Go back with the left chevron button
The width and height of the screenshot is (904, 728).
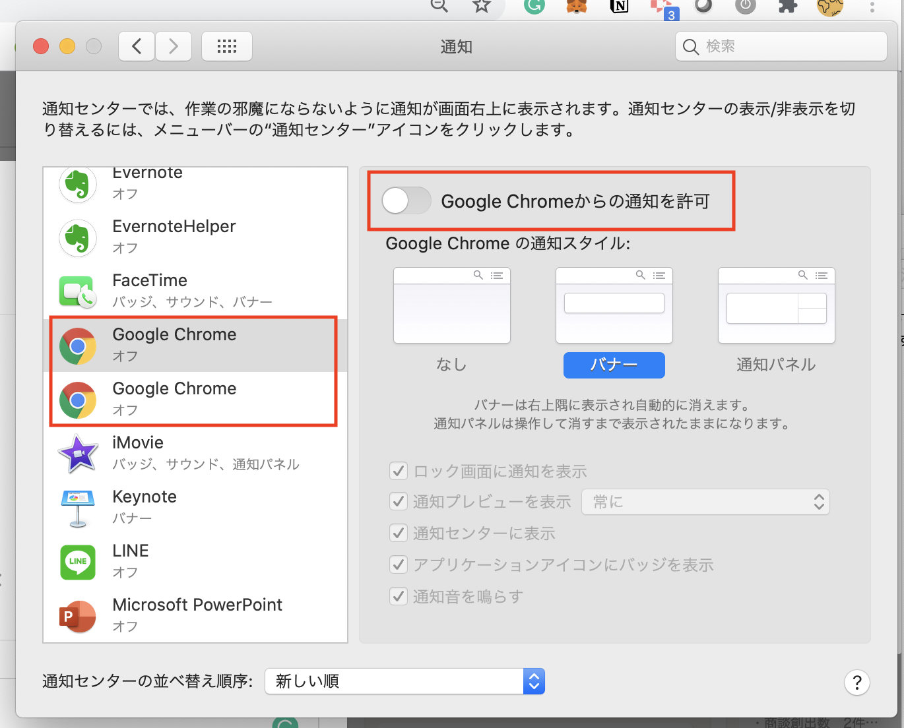click(x=137, y=46)
